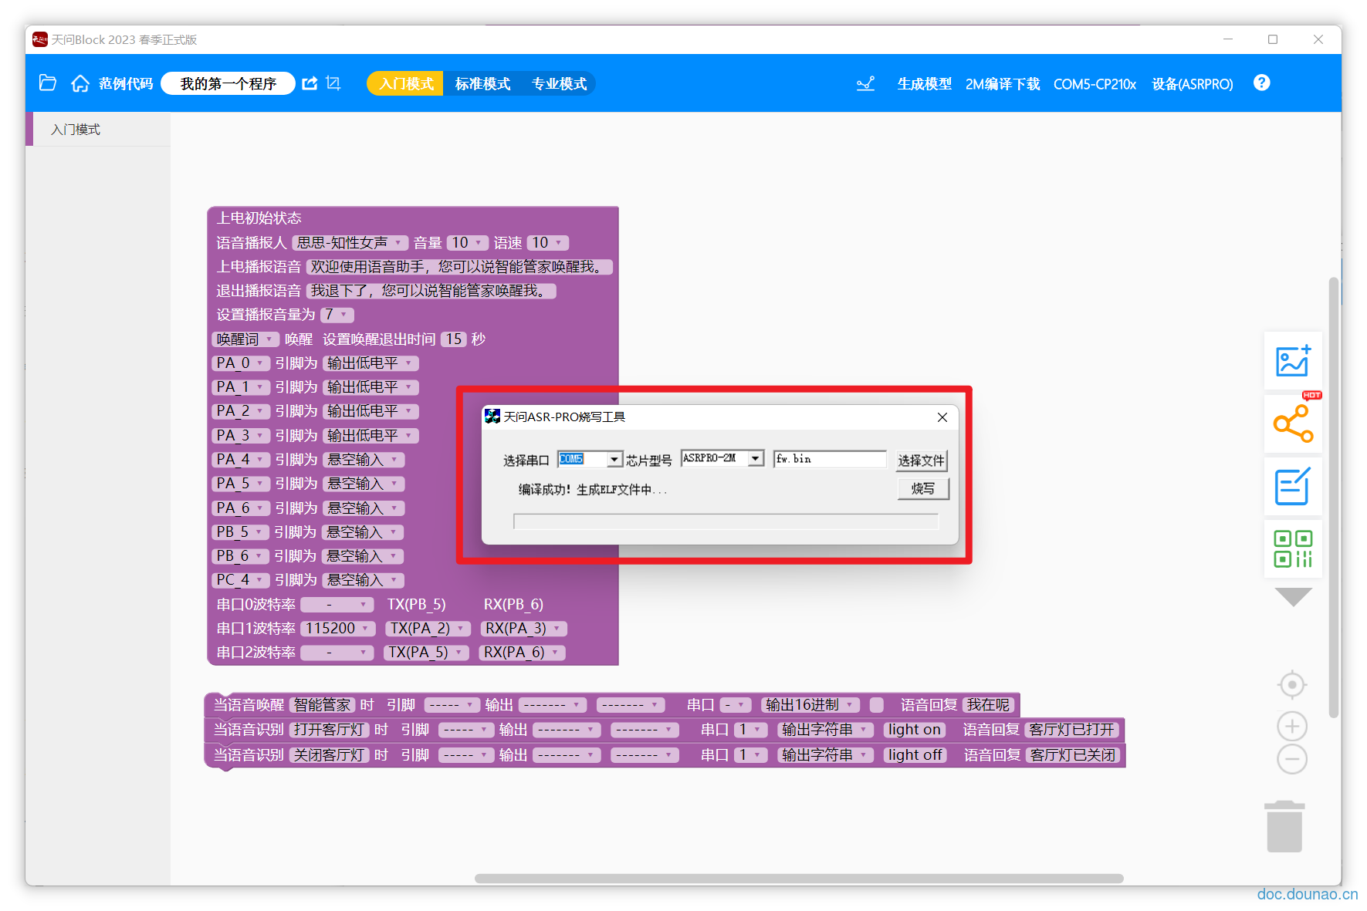
Task: Edit the 打开客厅灯 command field
Action: (x=330, y=730)
